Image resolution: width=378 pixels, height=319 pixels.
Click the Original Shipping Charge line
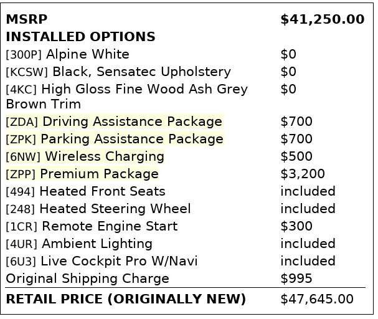[88, 279]
